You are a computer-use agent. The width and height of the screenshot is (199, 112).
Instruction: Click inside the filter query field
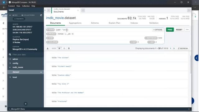pos(104,30)
